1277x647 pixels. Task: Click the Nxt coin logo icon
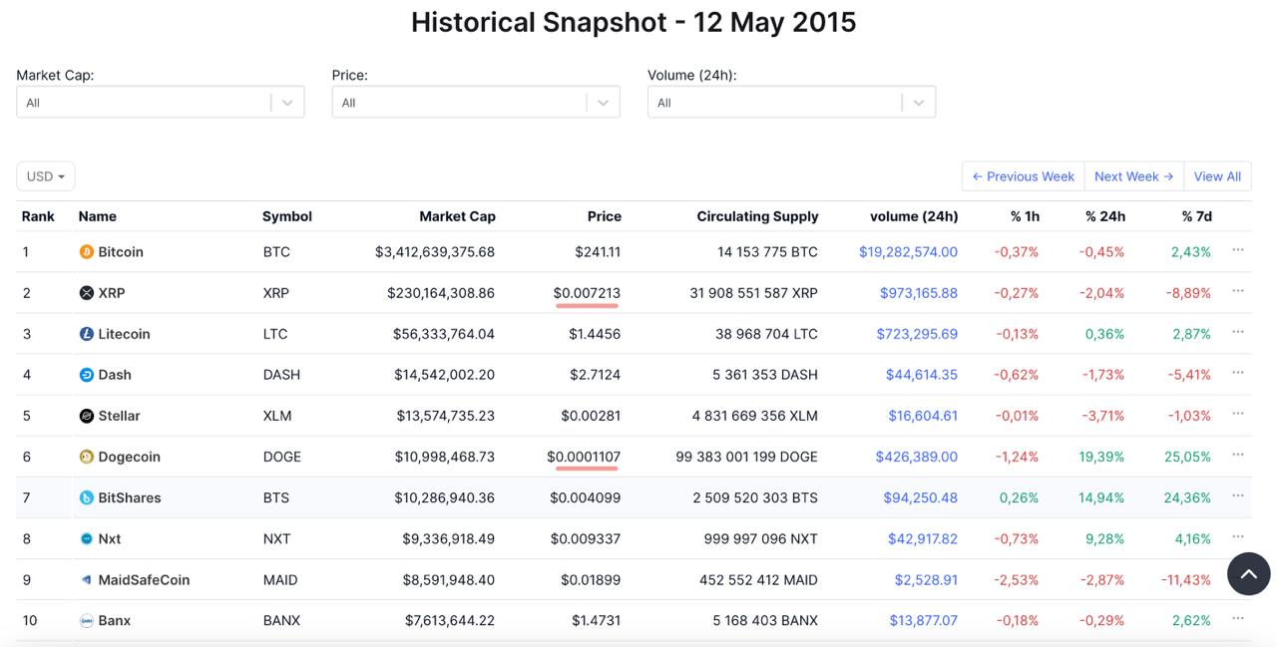tap(86, 538)
